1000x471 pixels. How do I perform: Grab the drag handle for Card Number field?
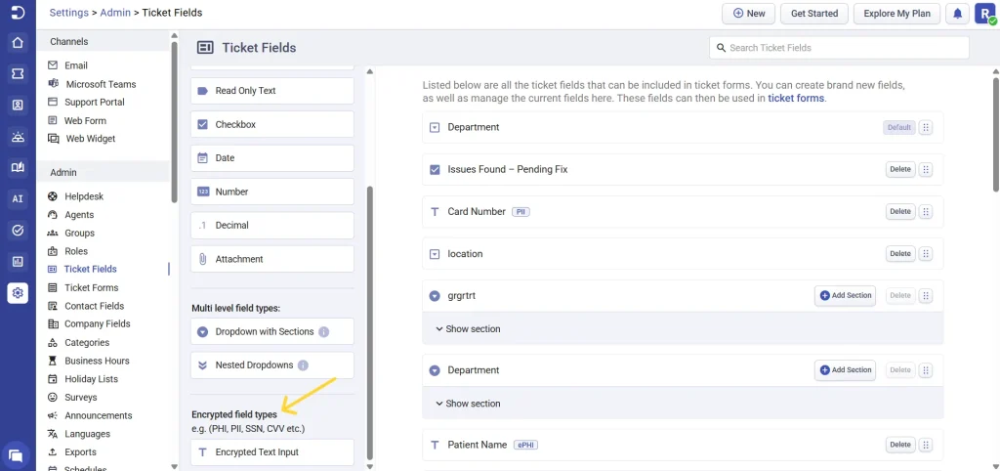pyautogui.click(x=926, y=212)
